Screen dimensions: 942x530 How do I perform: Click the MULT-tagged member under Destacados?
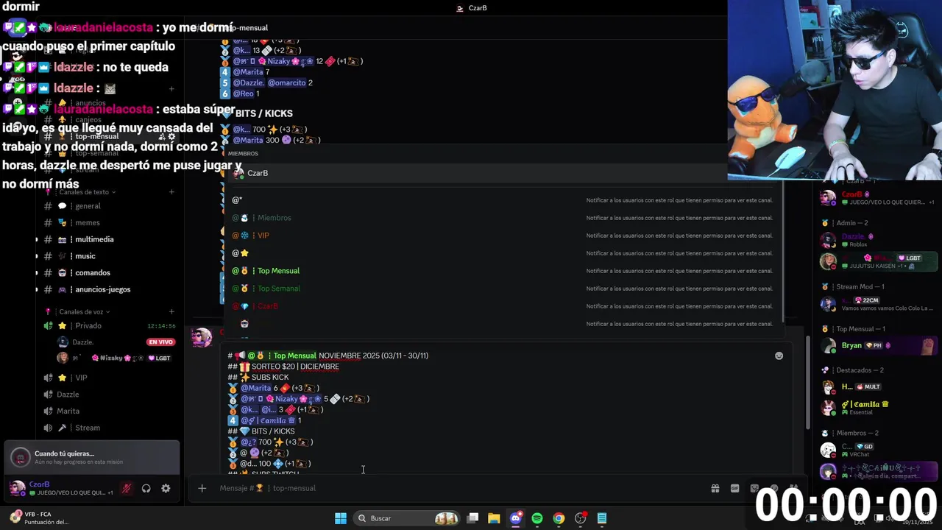[x=878, y=387]
